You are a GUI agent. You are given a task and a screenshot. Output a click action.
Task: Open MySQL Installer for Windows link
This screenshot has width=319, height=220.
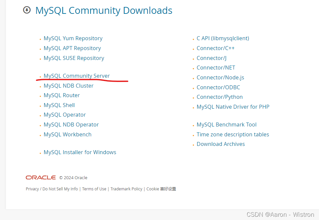80,152
